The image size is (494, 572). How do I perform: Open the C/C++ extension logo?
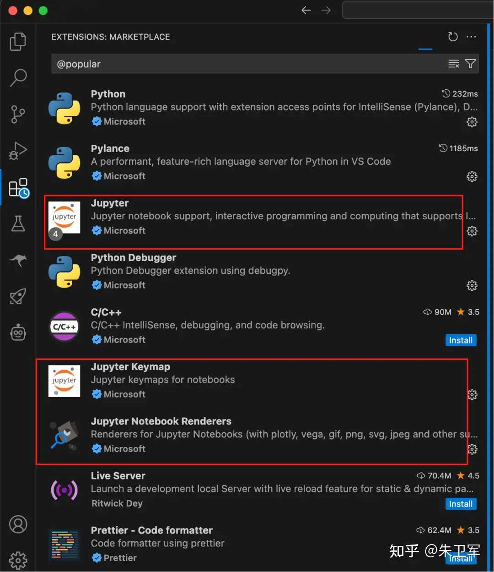64,326
